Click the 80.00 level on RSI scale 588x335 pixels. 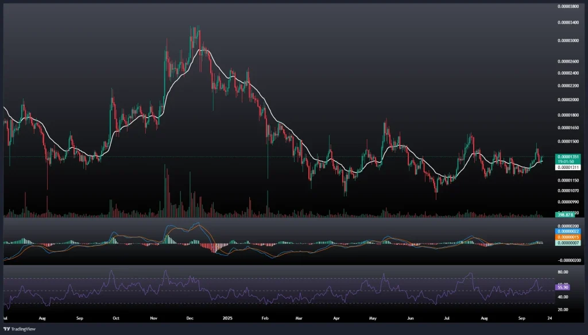pyautogui.click(x=562, y=272)
